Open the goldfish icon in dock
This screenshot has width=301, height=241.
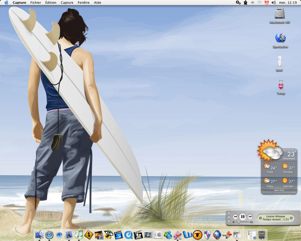click(227, 235)
